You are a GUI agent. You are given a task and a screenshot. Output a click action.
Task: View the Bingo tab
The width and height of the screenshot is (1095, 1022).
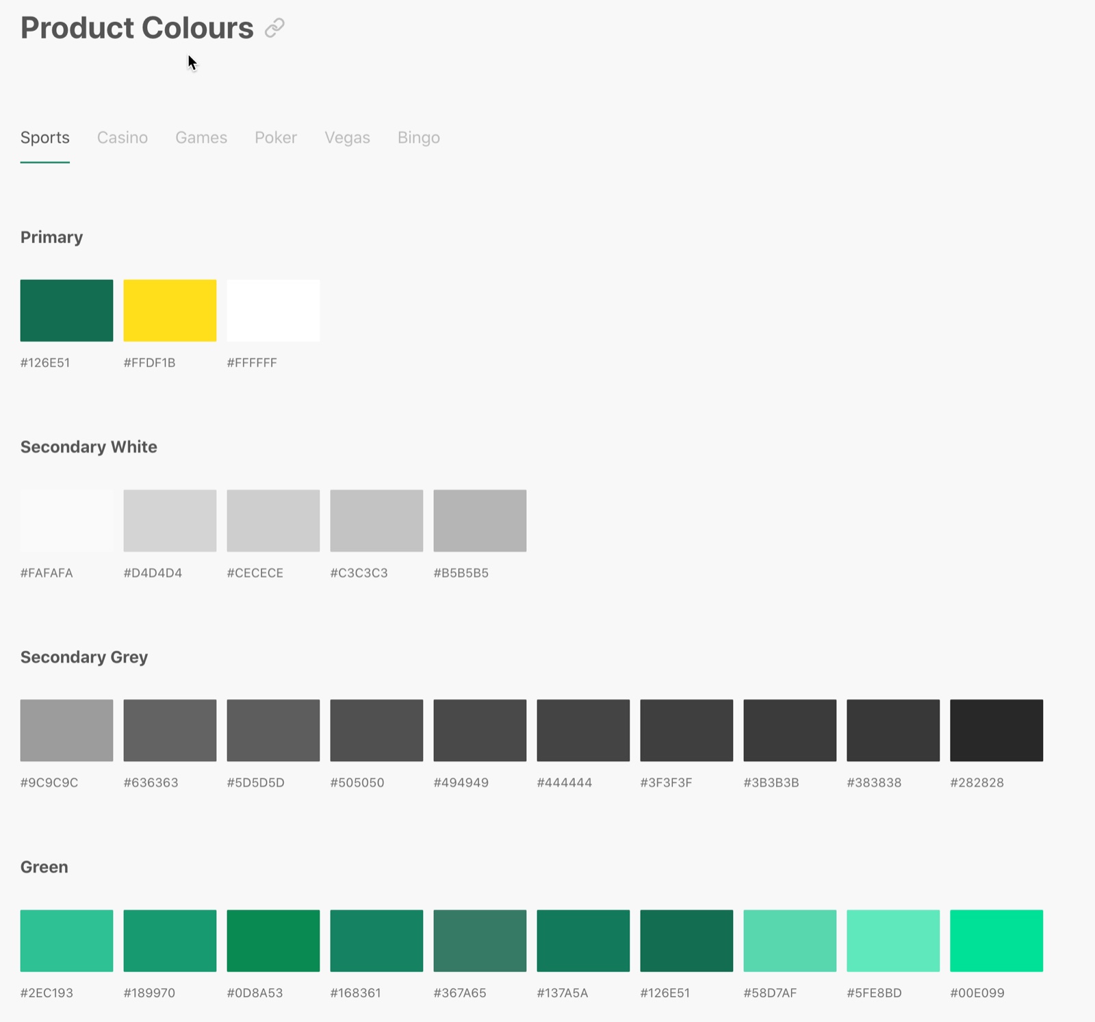[419, 138]
